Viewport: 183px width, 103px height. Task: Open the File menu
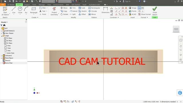[x=3, y=5]
